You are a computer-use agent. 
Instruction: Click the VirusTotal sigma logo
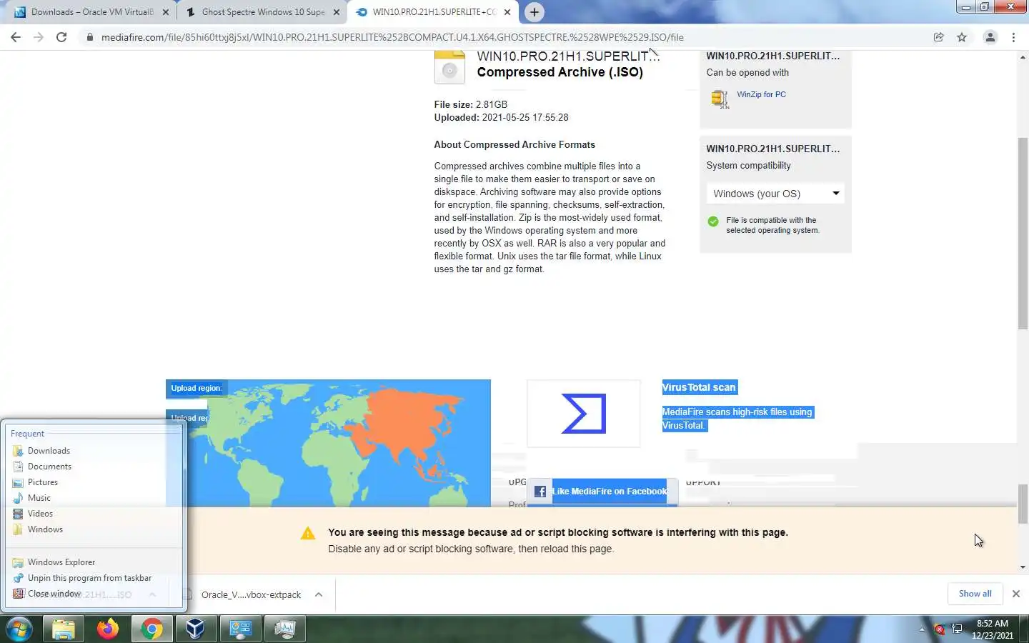pyautogui.click(x=584, y=414)
